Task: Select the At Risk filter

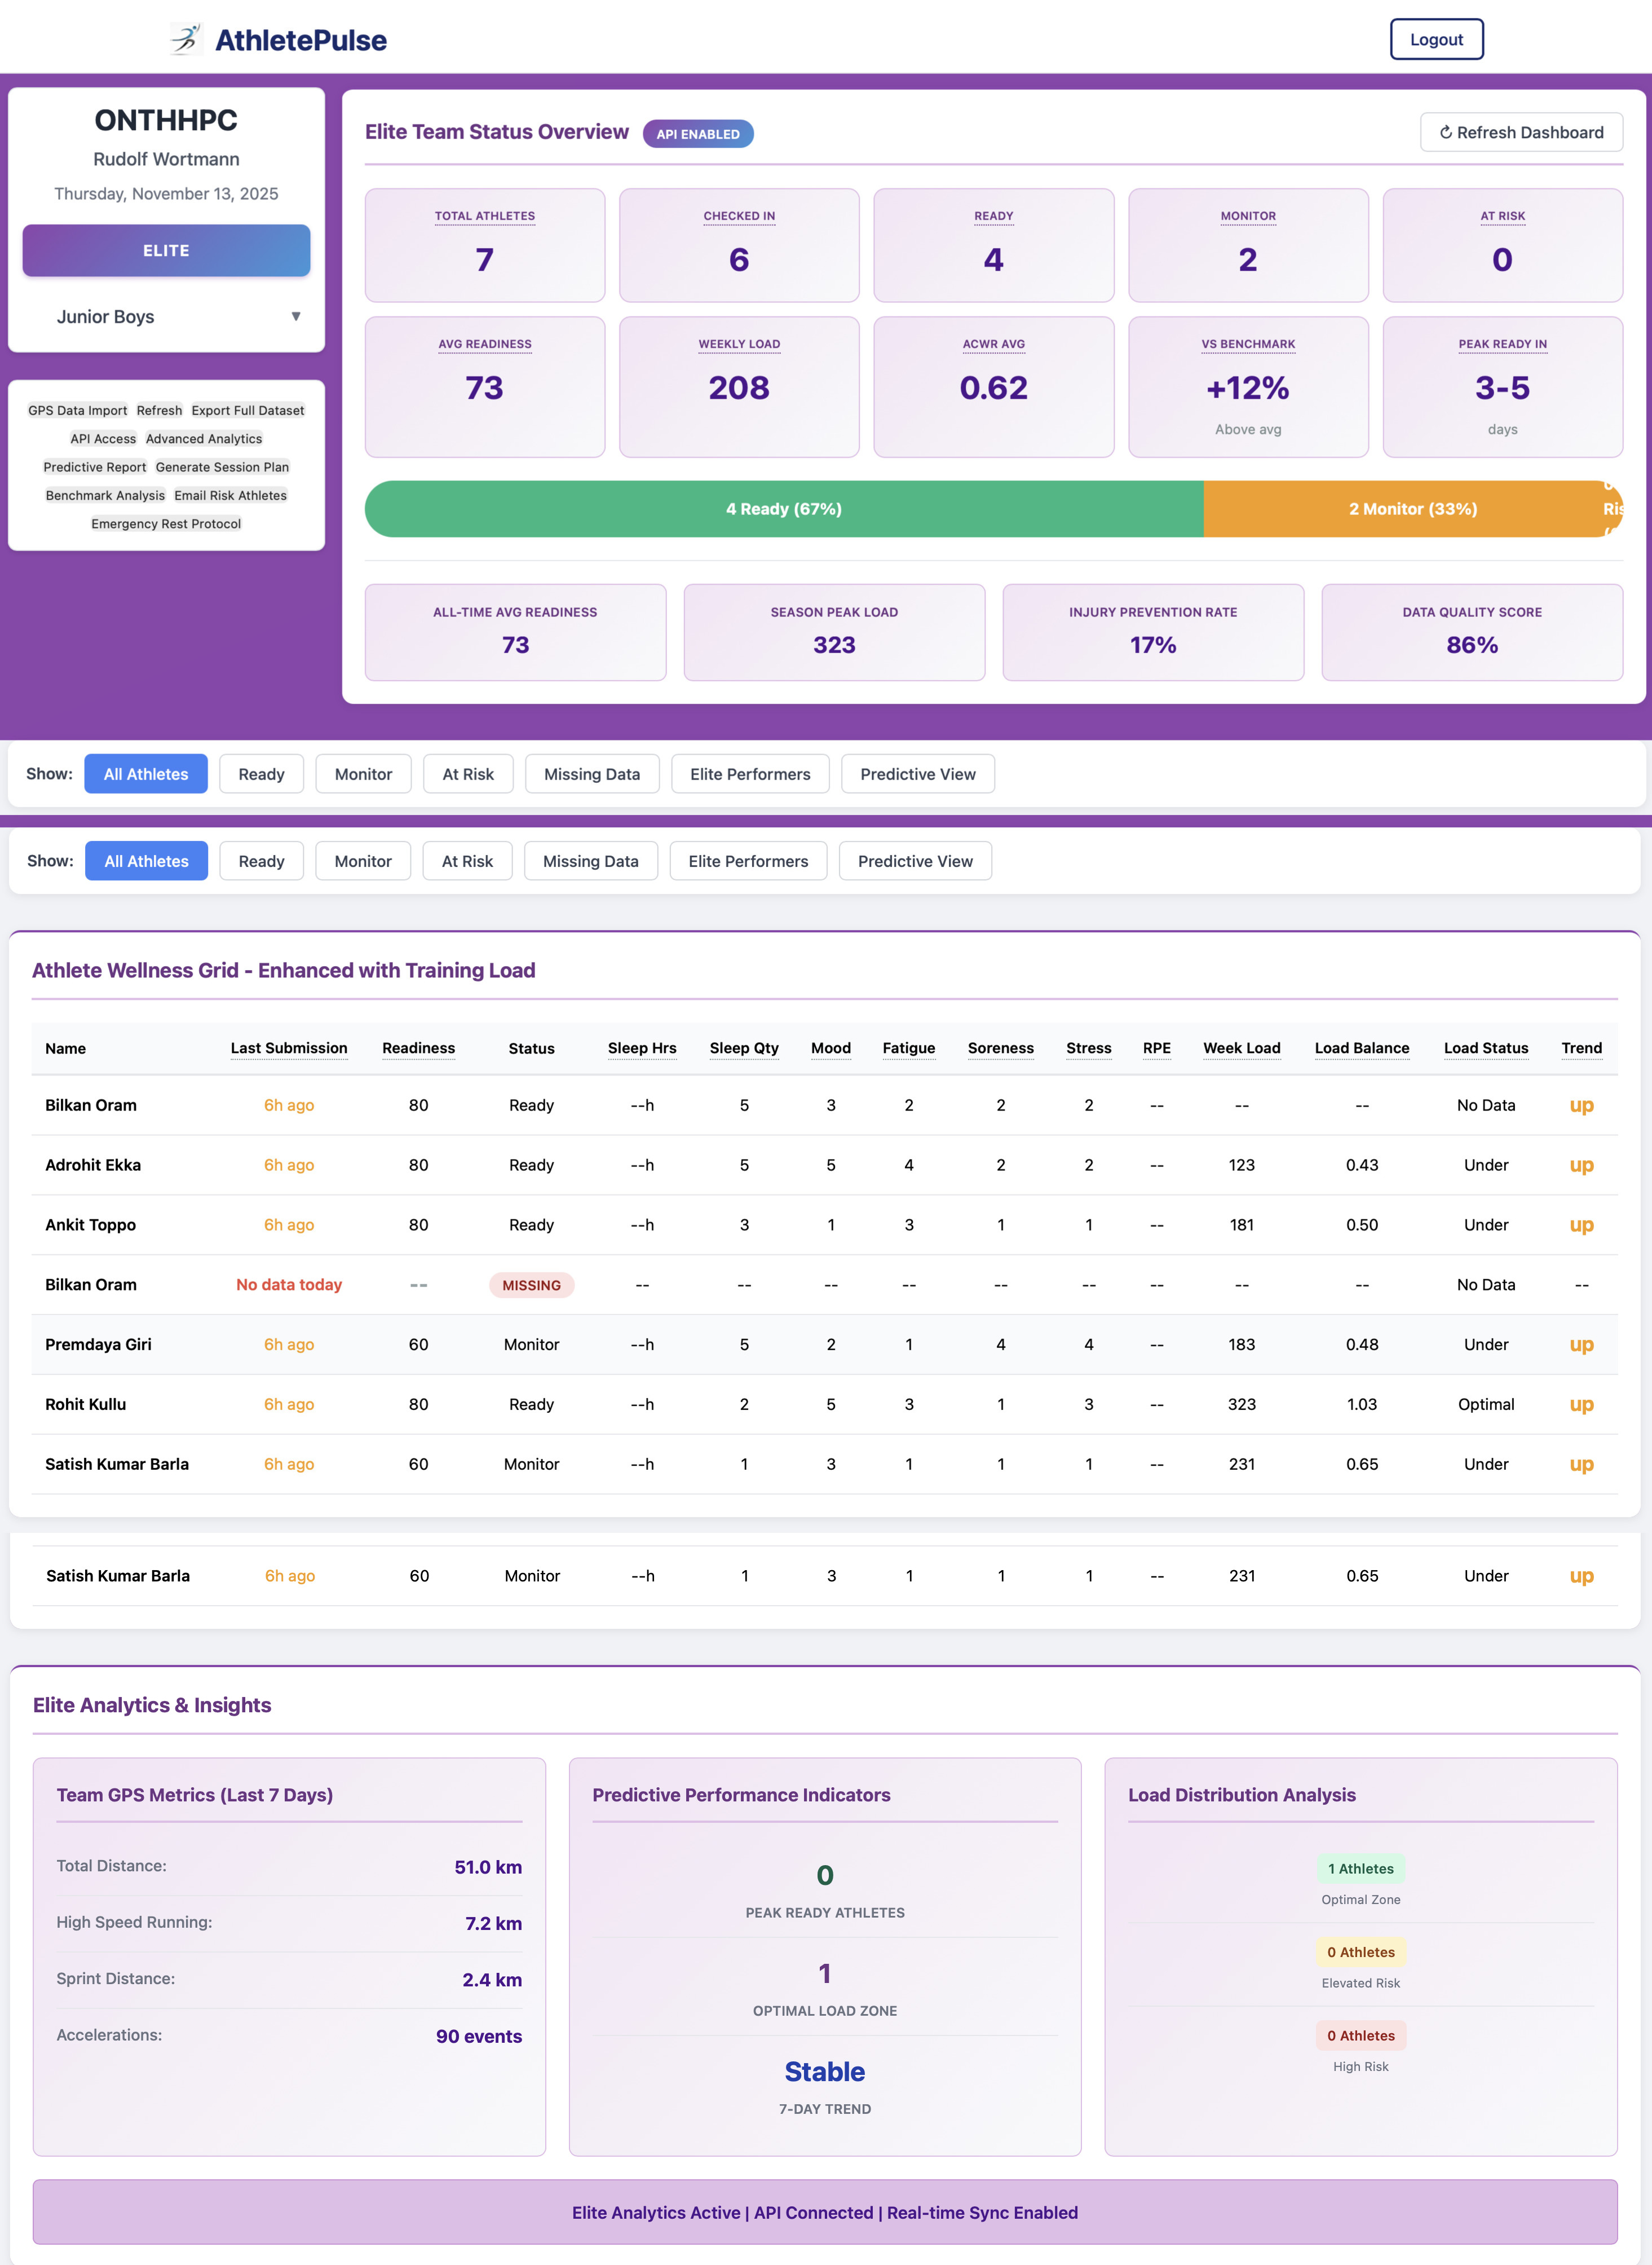Action: pyautogui.click(x=467, y=773)
